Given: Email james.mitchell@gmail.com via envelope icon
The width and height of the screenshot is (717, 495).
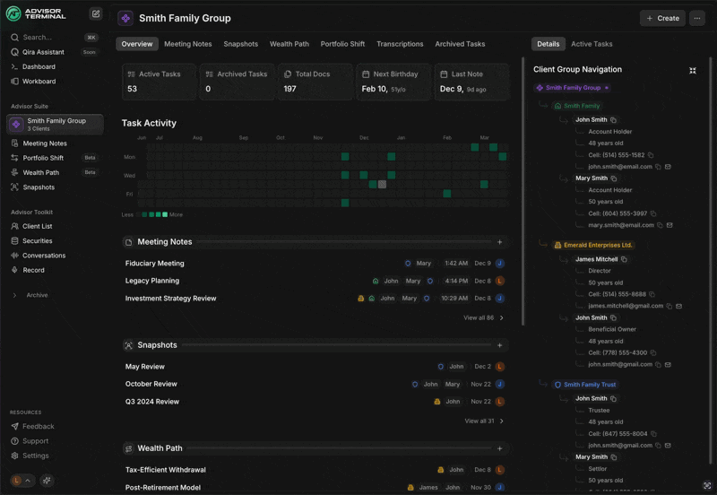Looking at the screenshot, I should pyautogui.click(x=679, y=306).
